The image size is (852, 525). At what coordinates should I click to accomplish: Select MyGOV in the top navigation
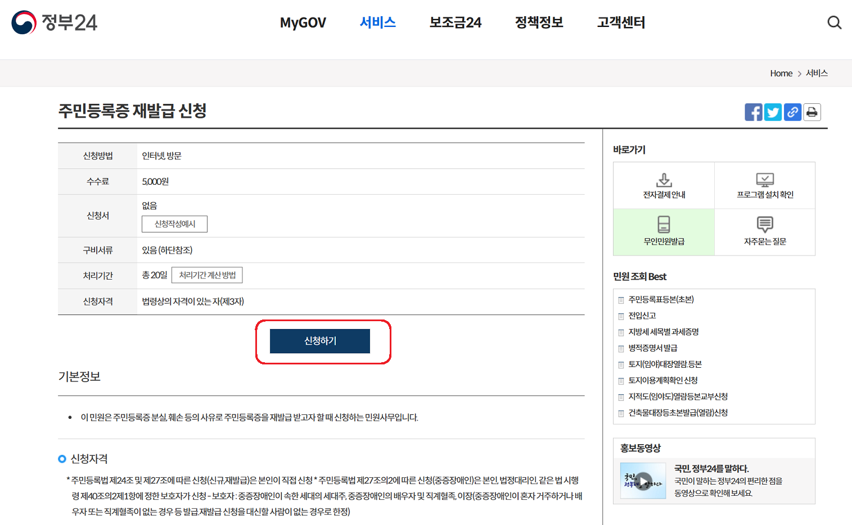point(303,22)
